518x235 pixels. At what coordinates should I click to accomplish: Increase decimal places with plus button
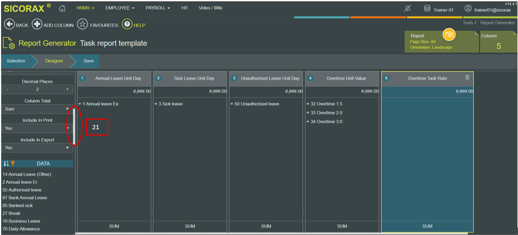coord(67,89)
